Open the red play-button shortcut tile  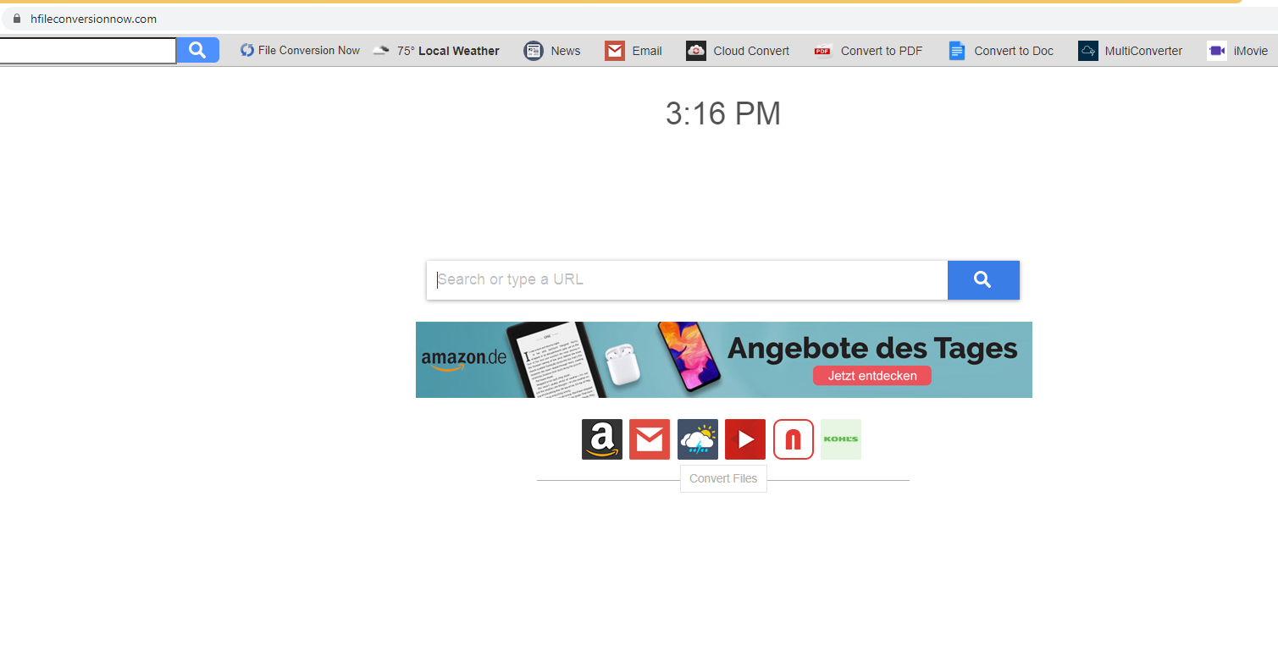745,439
